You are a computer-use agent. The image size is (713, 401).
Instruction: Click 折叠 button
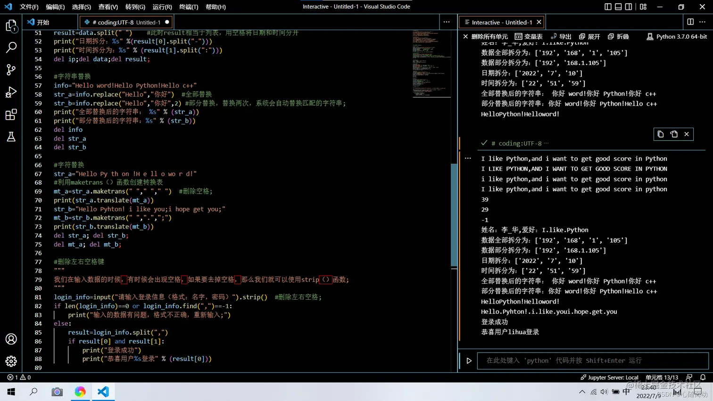(618, 36)
